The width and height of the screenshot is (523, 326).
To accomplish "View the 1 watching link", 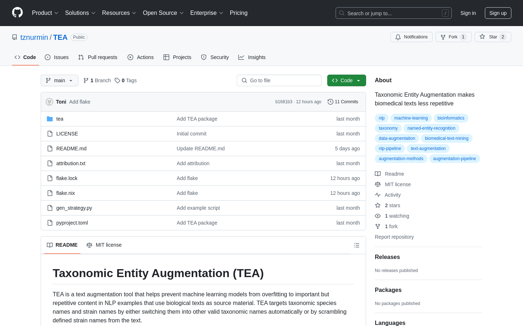I will click(x=392, y=216).
